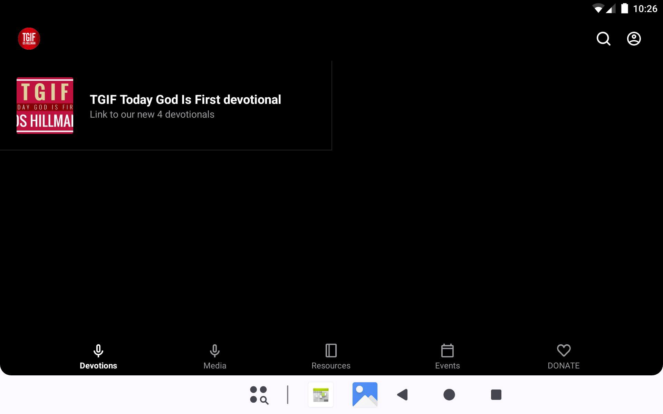Click the Resources book icon
This screenshot has height=414, width=663.
[331, 351]
